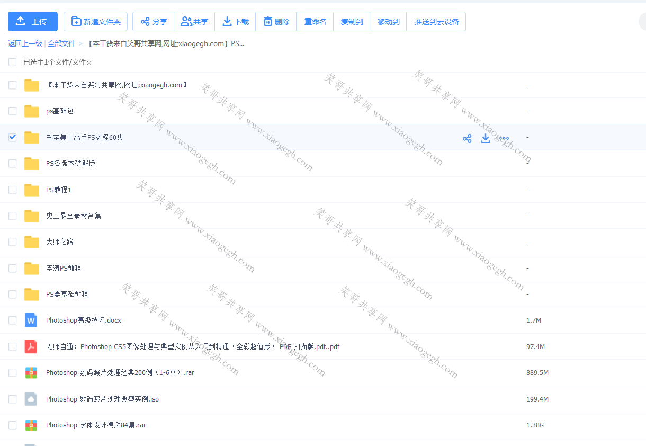Check the box for 数码照片处理经典200例 rar
This screenshot has width=646, height=446.
pos(13,372)
